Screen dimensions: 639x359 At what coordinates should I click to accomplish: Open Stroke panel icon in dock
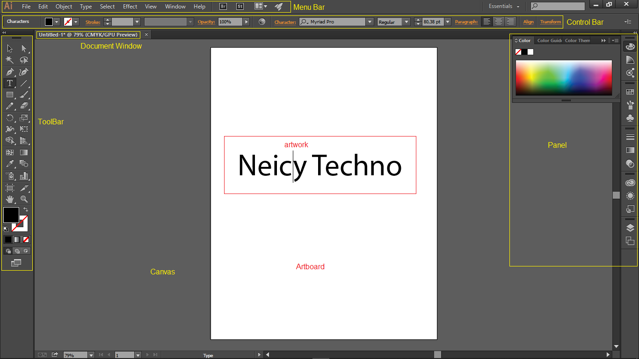click(x=630, y=137)
